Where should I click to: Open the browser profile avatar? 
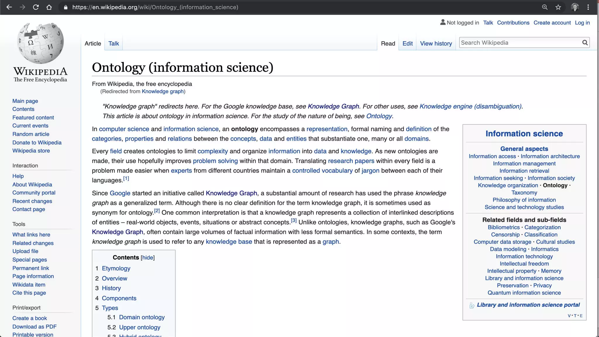[575, 7]
